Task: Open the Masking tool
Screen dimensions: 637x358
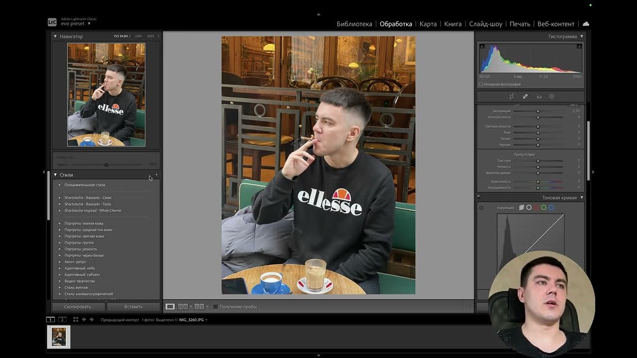Action: click(551, 96)
